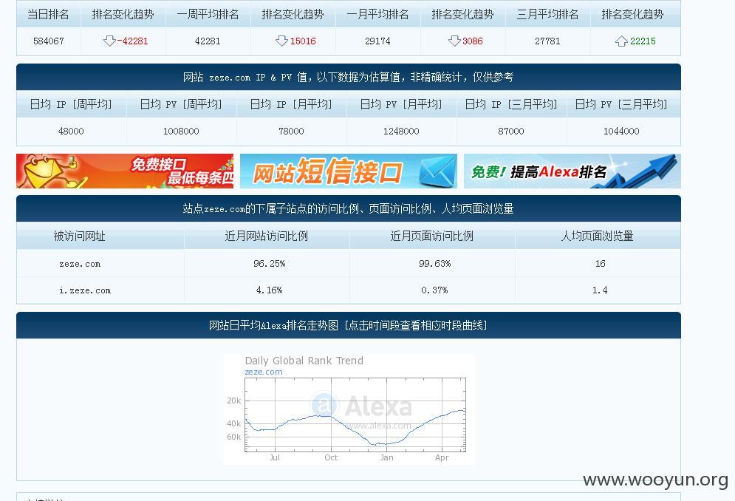Screen dimensions: 735x501
Task: Select the Oct time label on chart
Action: 331,457
